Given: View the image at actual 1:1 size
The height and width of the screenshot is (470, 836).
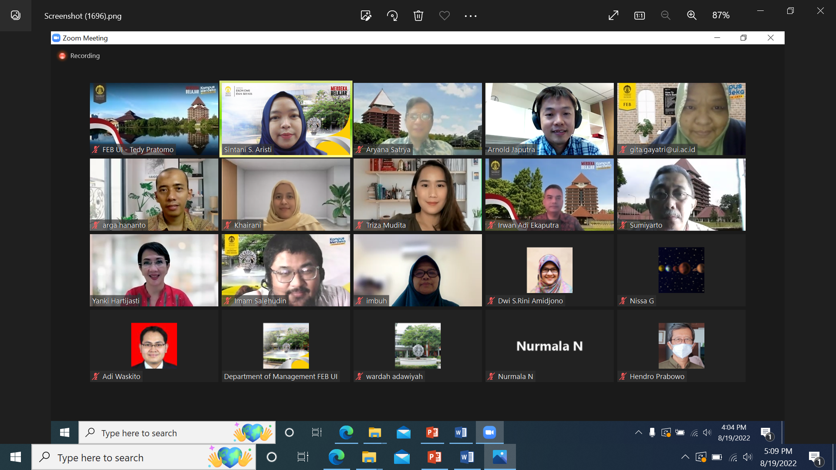Looking at the screenshot, I should [639, 15].
